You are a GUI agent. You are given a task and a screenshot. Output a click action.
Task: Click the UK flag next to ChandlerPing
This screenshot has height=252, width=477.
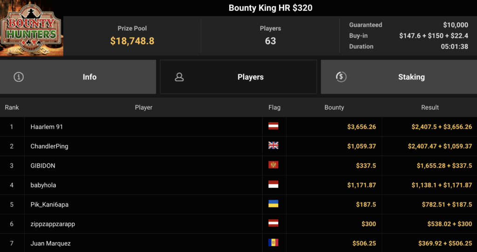click(x=273, y=146)
